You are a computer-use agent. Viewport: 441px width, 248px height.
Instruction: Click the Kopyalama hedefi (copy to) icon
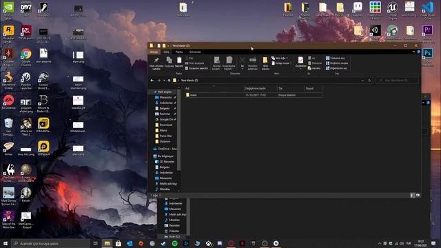(229, 63)
